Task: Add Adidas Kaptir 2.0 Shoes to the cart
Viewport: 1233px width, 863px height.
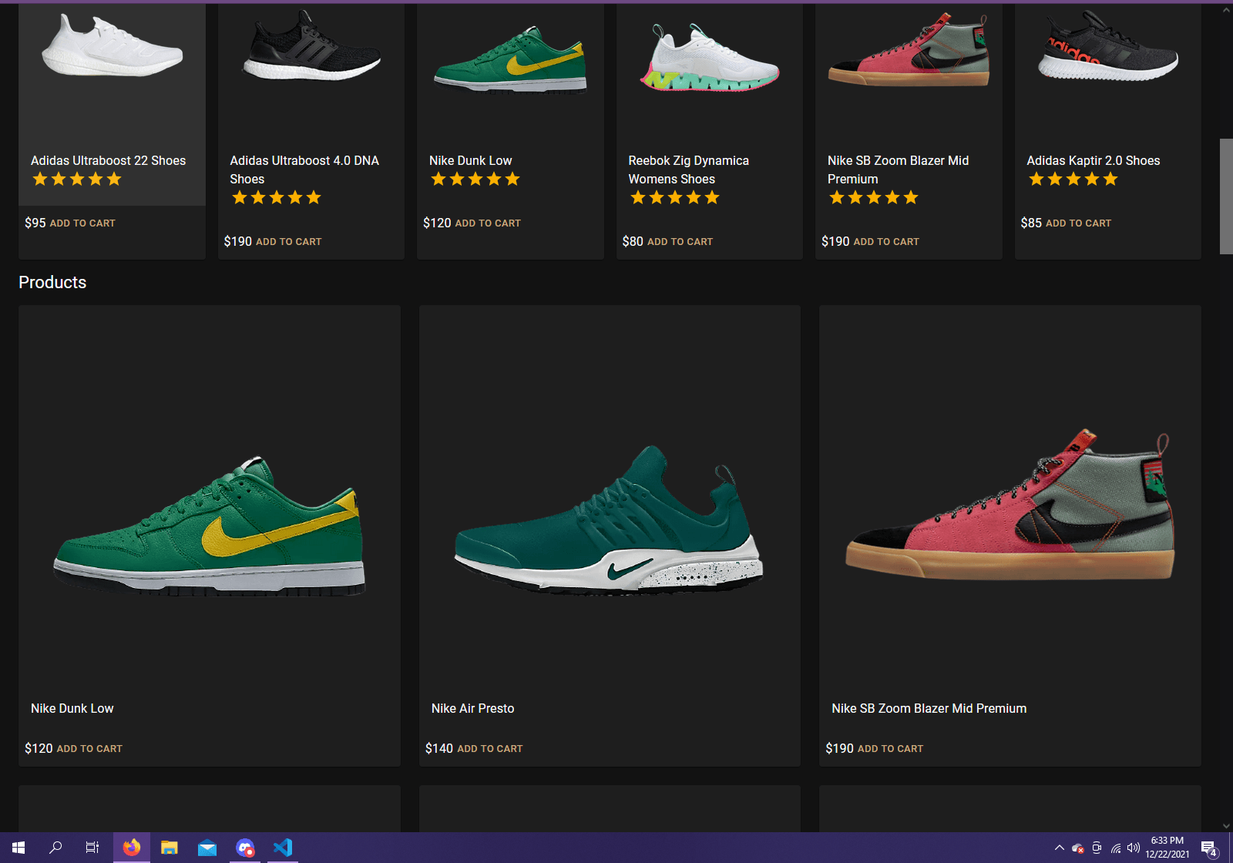Action: (x=1078, y=223)
